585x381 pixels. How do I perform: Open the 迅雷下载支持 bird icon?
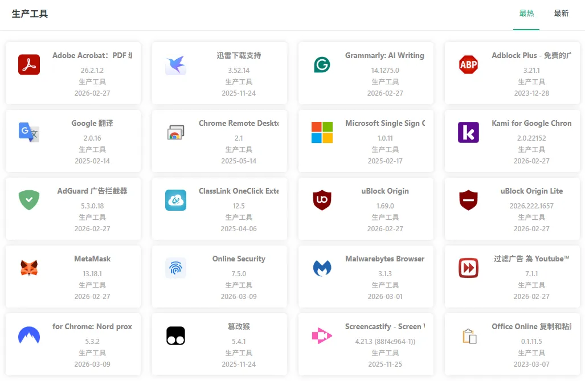pyautogui.click(x=175, y=64)
